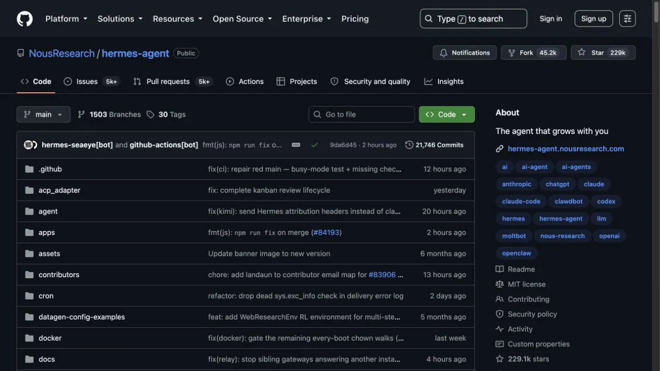Open the #84193 pull request link
This screenshot has width=660, height=371.
326,232
